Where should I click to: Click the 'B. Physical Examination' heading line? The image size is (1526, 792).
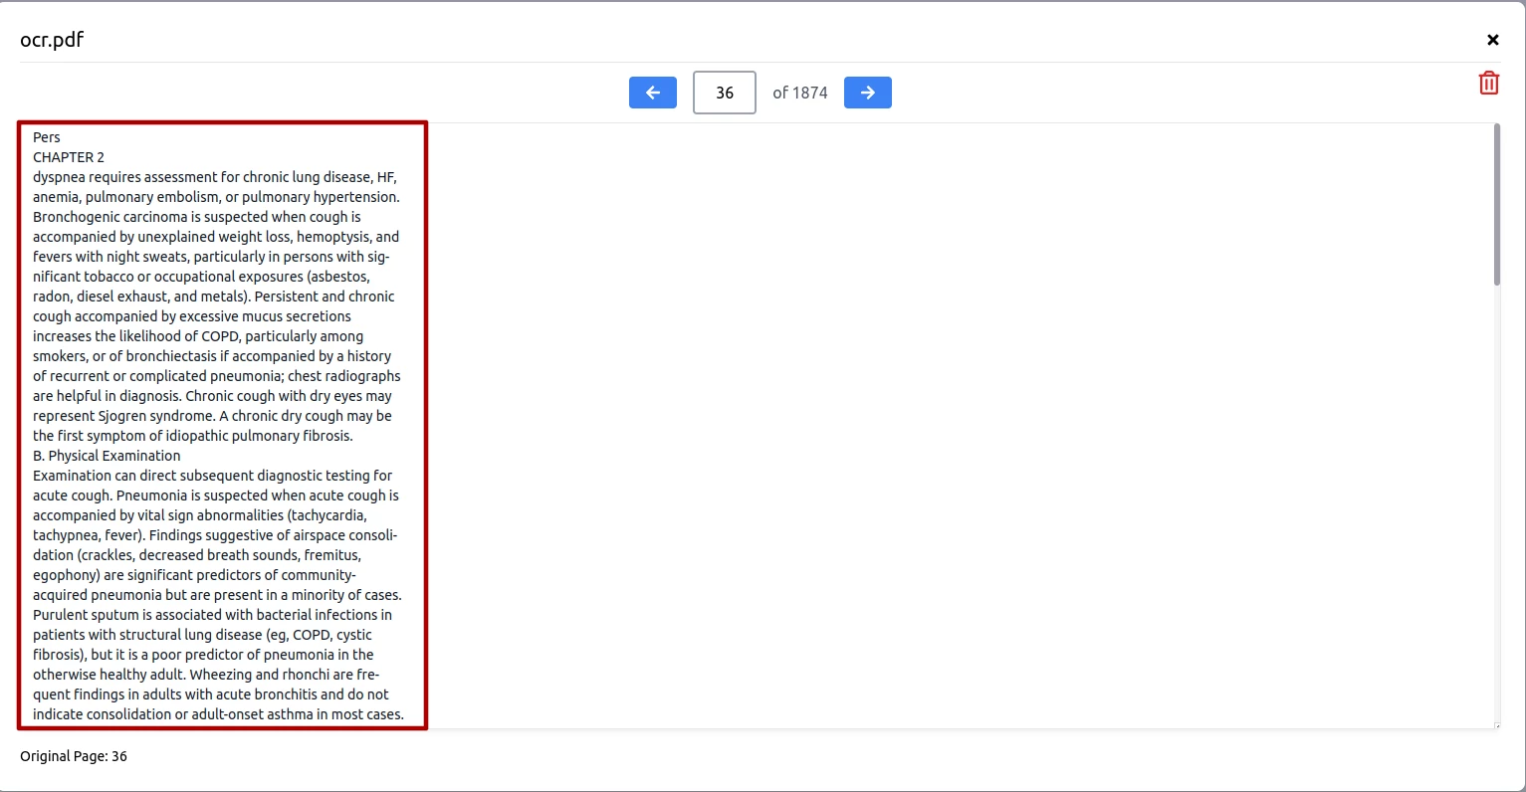[x=107, y=456]
